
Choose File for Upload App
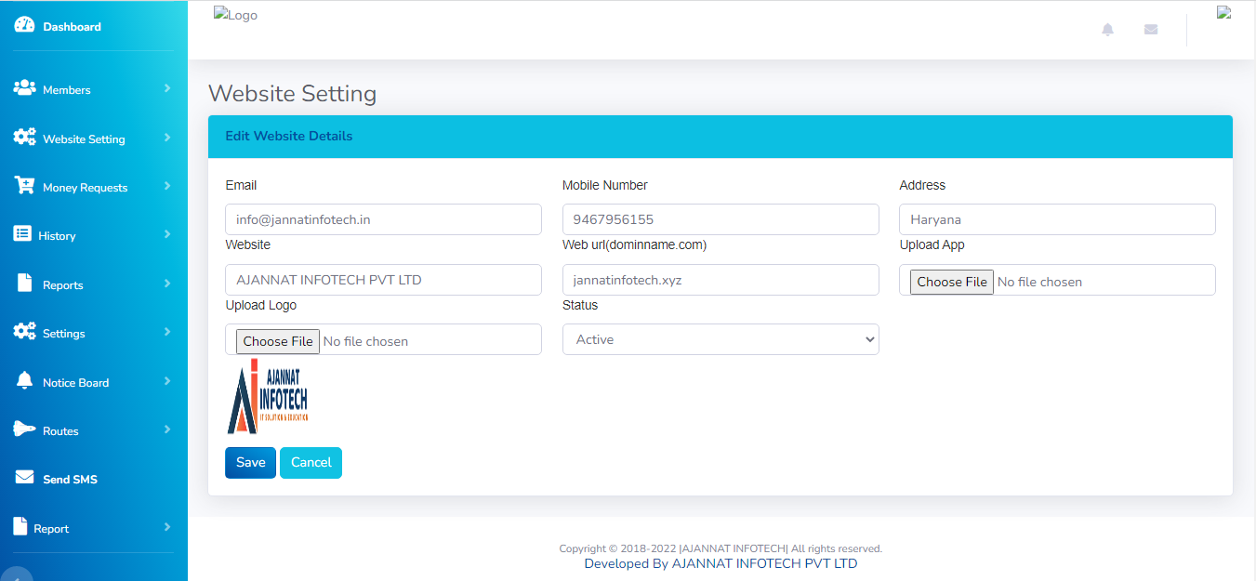coord(951,282)
